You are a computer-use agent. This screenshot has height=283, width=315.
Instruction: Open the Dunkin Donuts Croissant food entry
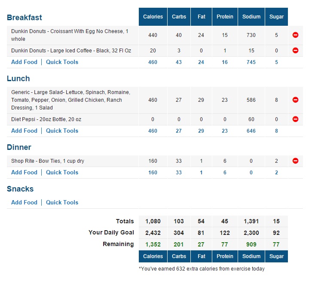pyautogui.click(x=70, y=35)
